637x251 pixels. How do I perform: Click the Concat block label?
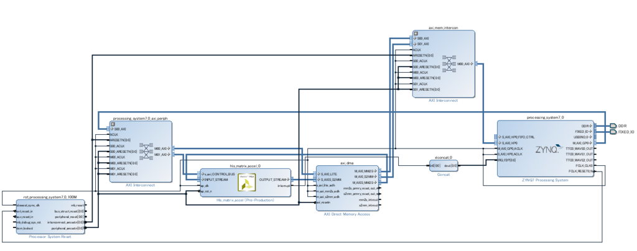click(444, 175)
